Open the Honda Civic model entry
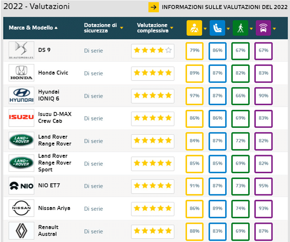This screenshot has height=242, width=290. click(x=53, y=73)
